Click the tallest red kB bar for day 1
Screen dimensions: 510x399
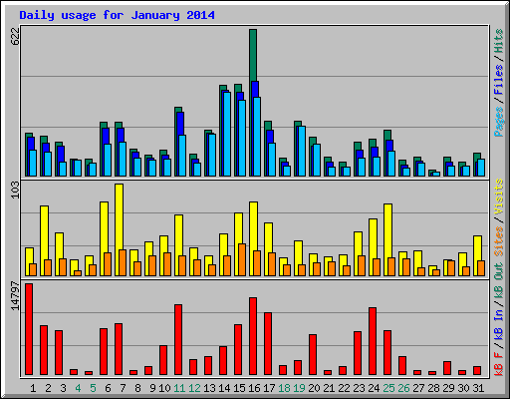point(29,329)
